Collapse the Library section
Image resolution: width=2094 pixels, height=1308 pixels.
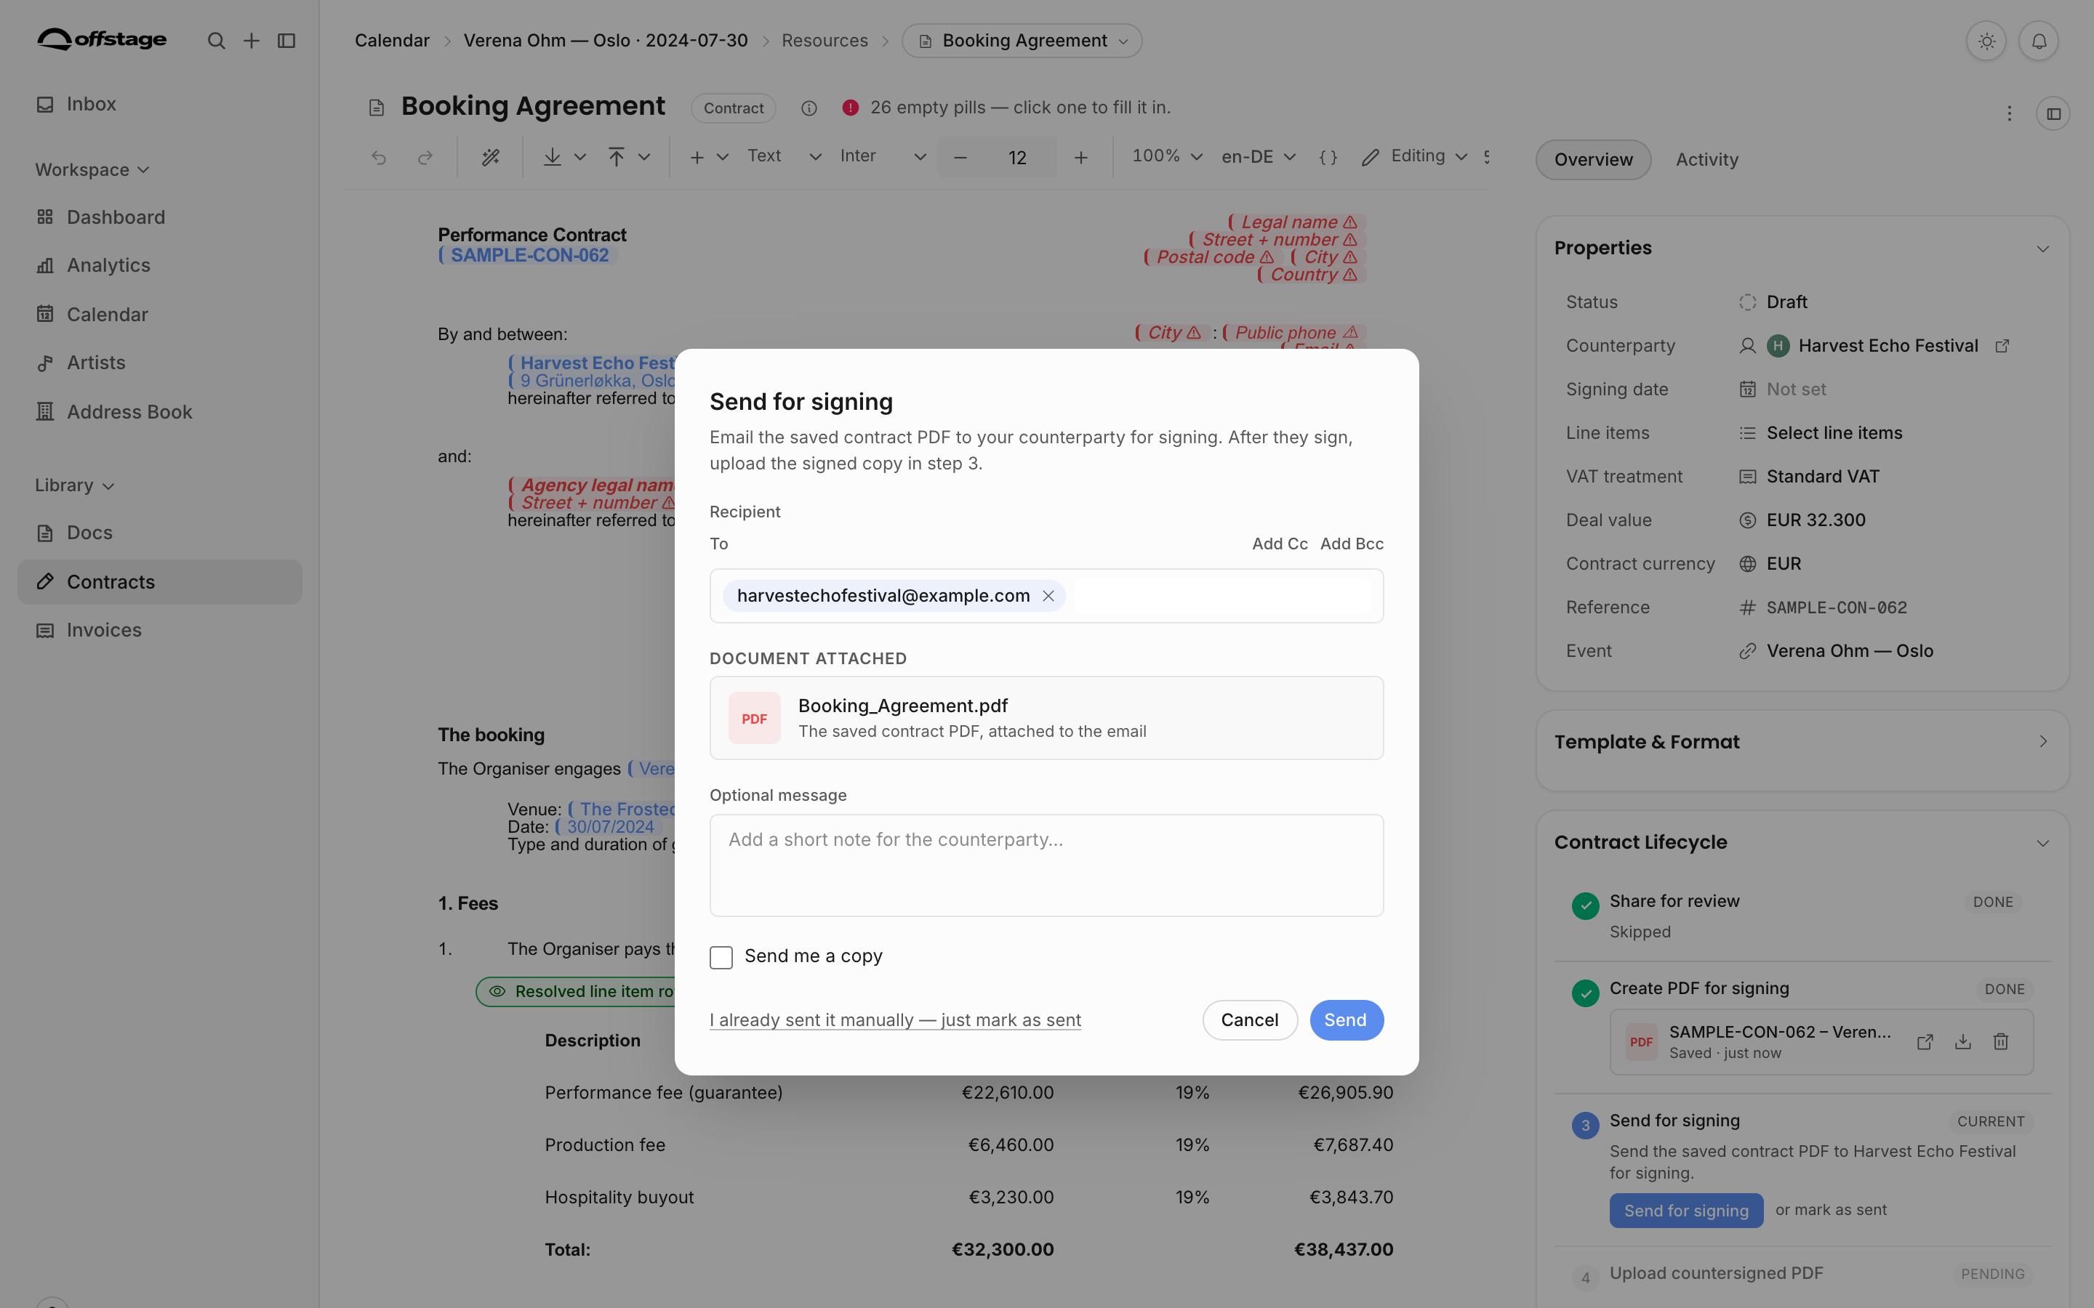[x=76, y=485]
